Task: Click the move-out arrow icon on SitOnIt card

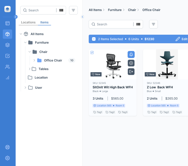Action: click(131, 72)
